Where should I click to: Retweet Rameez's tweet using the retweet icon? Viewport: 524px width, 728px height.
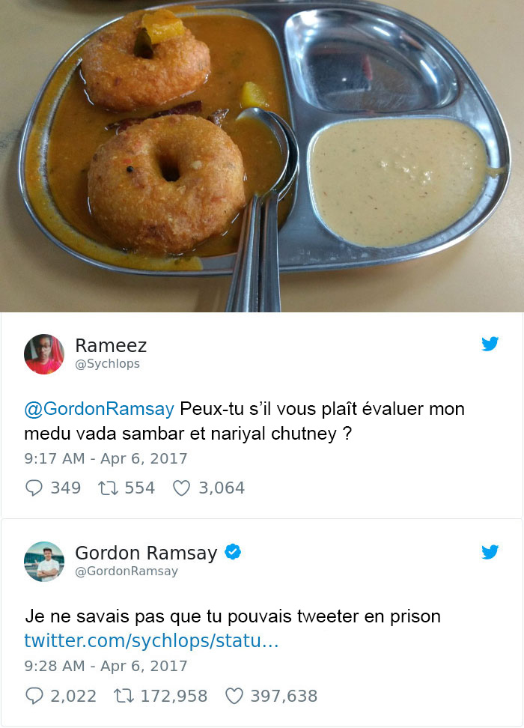[x=108, y=488]
